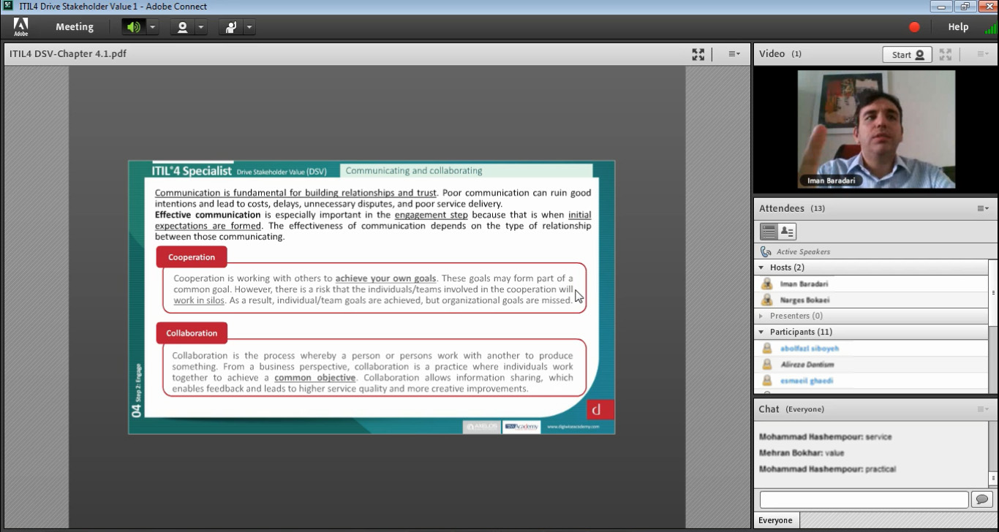Click the red recording indicator

tap(914, 27)
